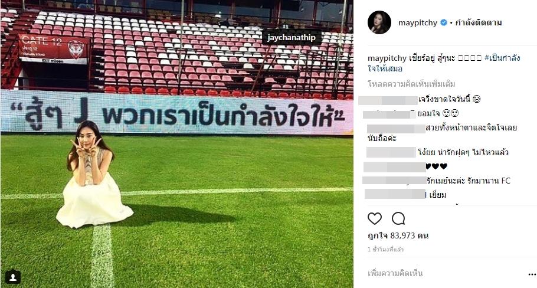Open the maypitchy username in header
The image size is (537, 288).
pos(418,23)
